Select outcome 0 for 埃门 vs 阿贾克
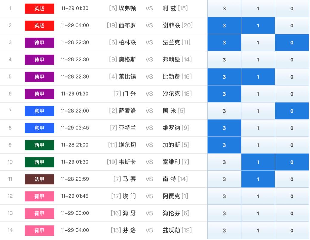The width and height of the screenshot is (310, 240). click(x=292, y=196)
